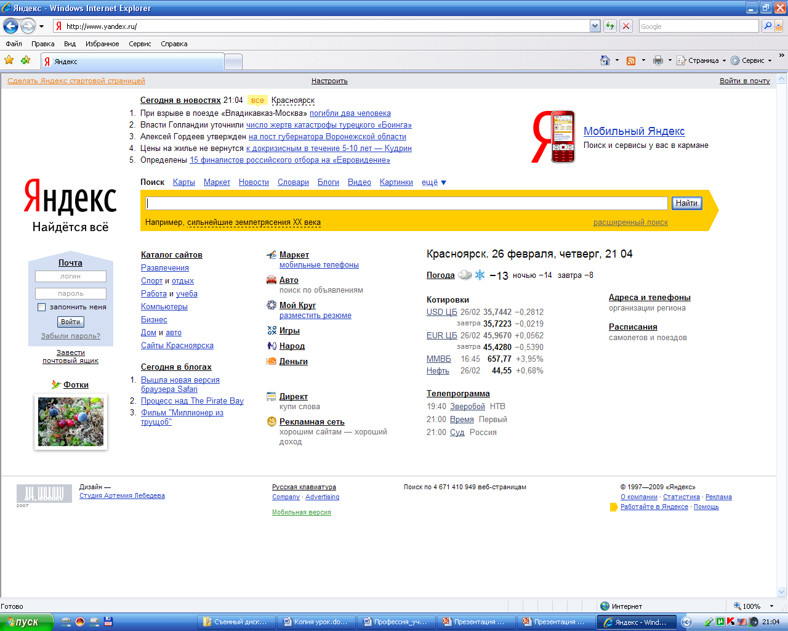The width and height of the screenshot is (788, 631).
Task: Open the Погода weather link
Action: click(441, 275)
